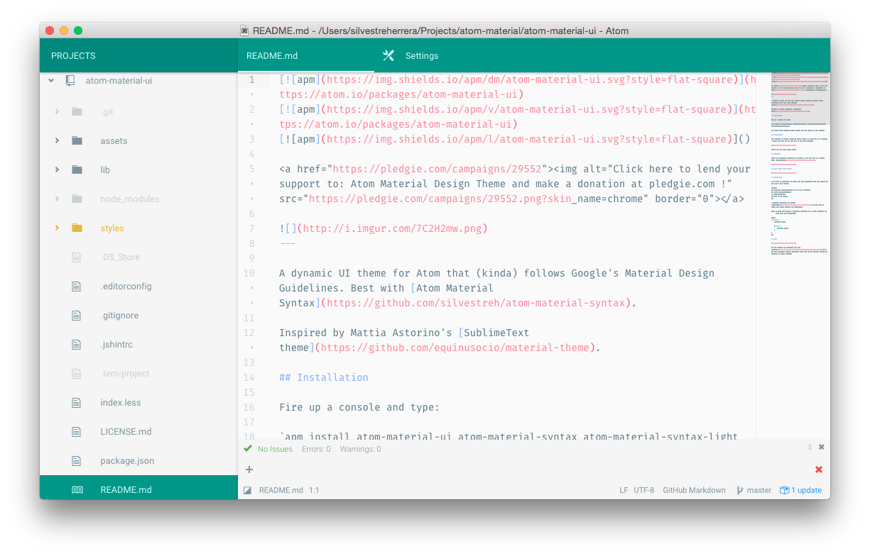This screenshot has height=556, width=870.
Task: Change the LF line ending setting
Action: point(624,490)
